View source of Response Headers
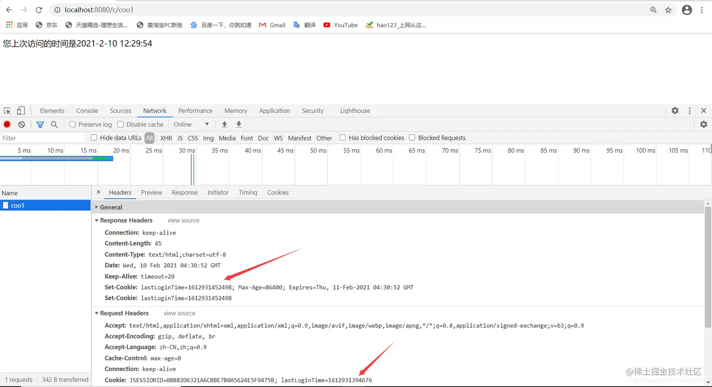 coord(184,220)
